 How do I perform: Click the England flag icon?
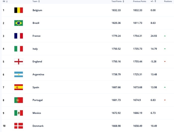pos(18,62)
